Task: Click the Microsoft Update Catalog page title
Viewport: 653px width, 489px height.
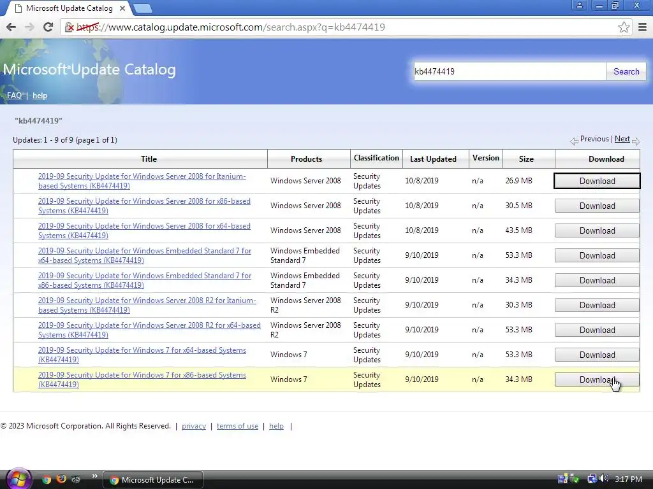Action: pyautogui.click(x=89, y=69)
